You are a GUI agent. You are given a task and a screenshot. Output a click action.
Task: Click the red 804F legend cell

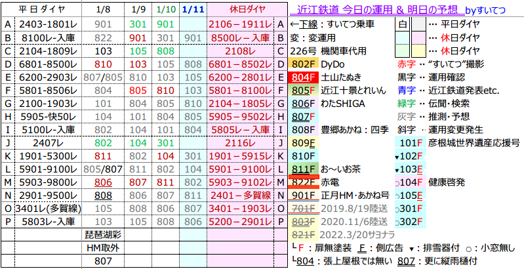click(304, 77)
